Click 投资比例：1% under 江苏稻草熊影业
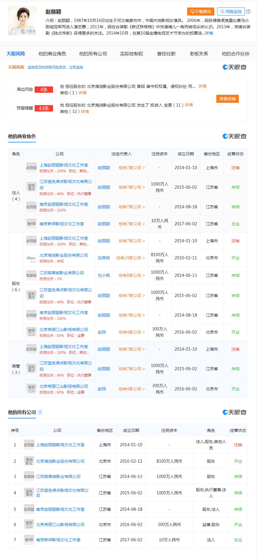The image size is (257, 558). tap(51, 279)
